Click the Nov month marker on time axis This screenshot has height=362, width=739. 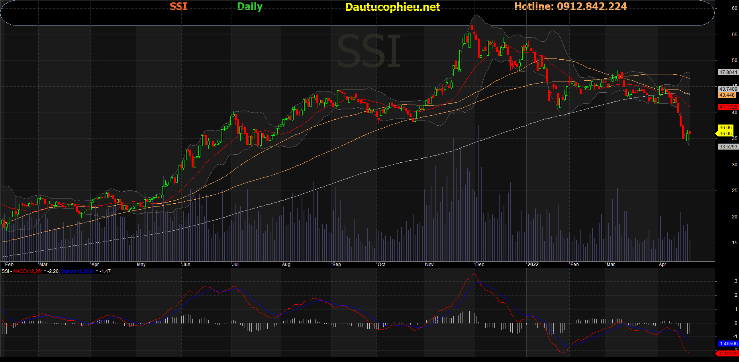[x=429, y=265]
